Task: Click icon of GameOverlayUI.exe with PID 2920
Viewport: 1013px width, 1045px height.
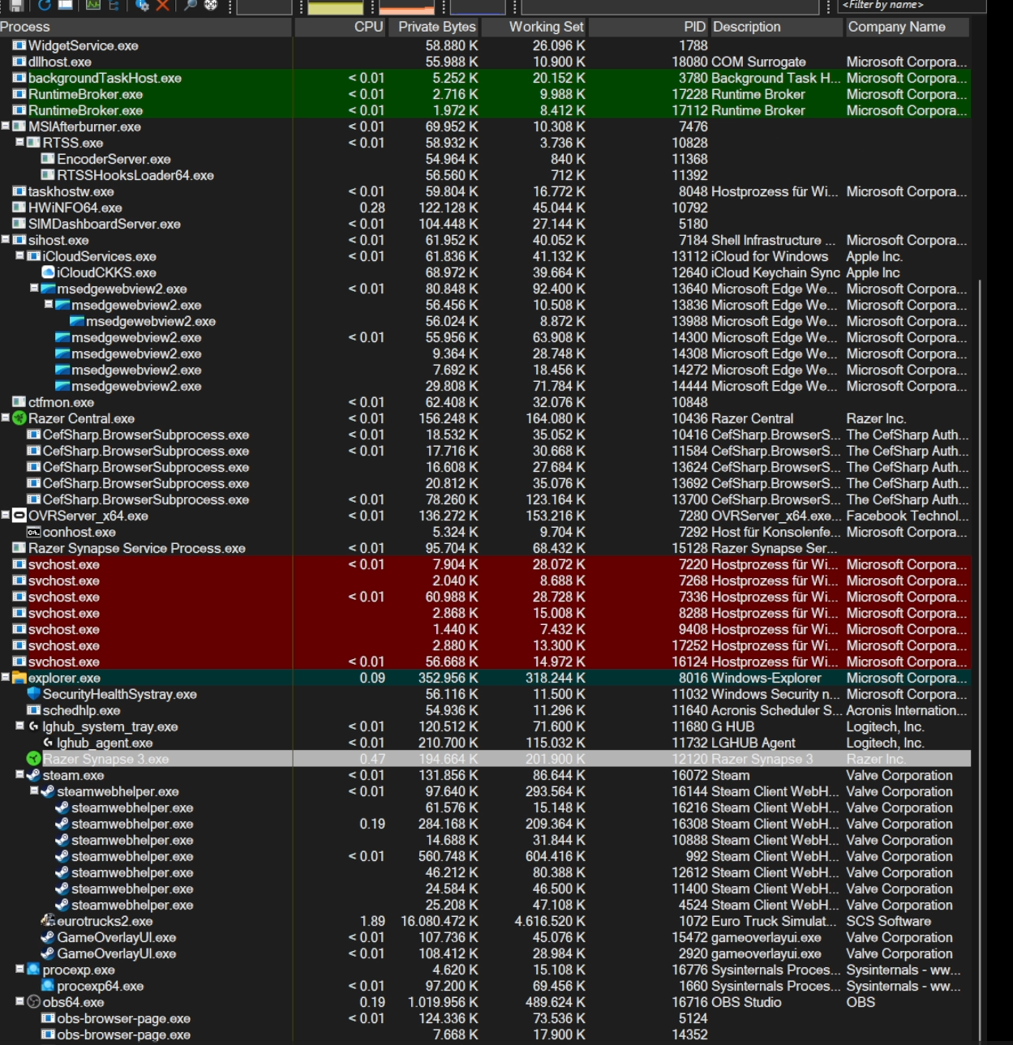Action: pos(48,953)
